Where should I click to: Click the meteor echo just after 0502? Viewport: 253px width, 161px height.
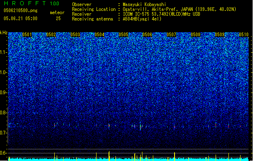click(55, 125)
